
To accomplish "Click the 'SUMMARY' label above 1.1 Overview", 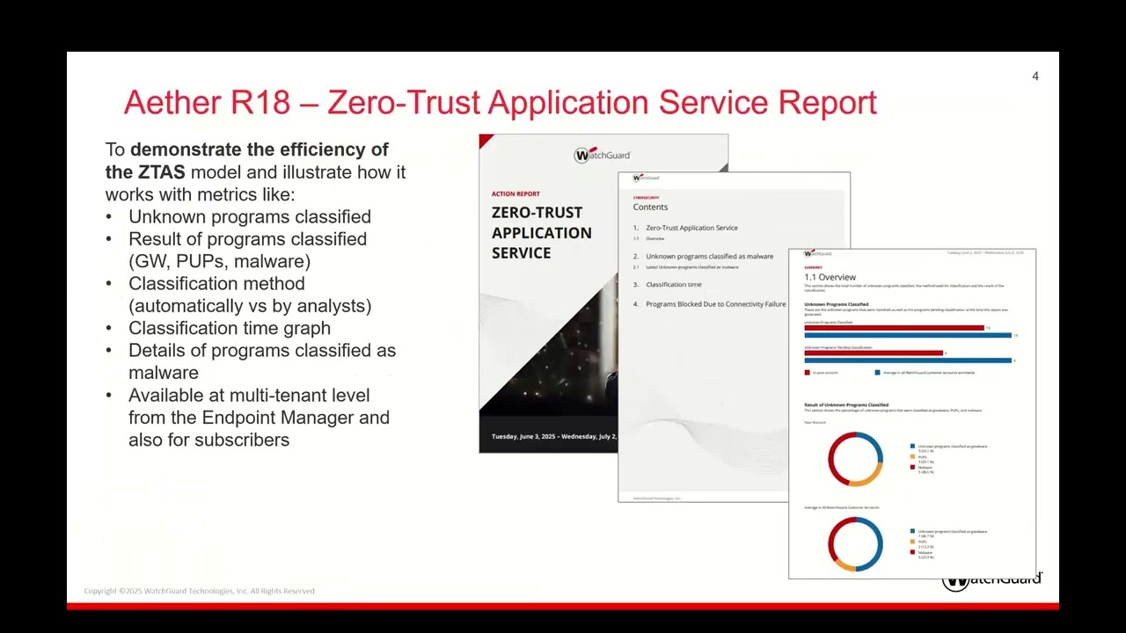I will pos(813,267).
